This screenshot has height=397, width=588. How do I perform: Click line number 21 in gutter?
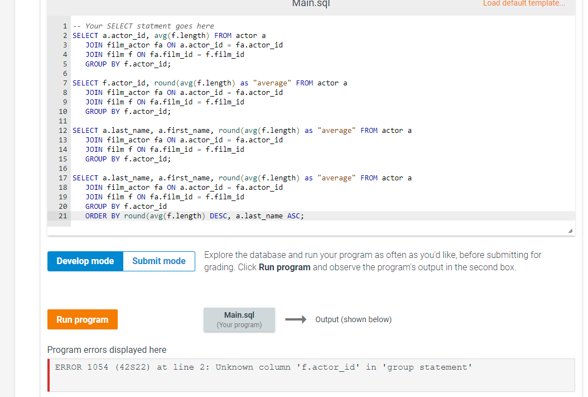62,216
